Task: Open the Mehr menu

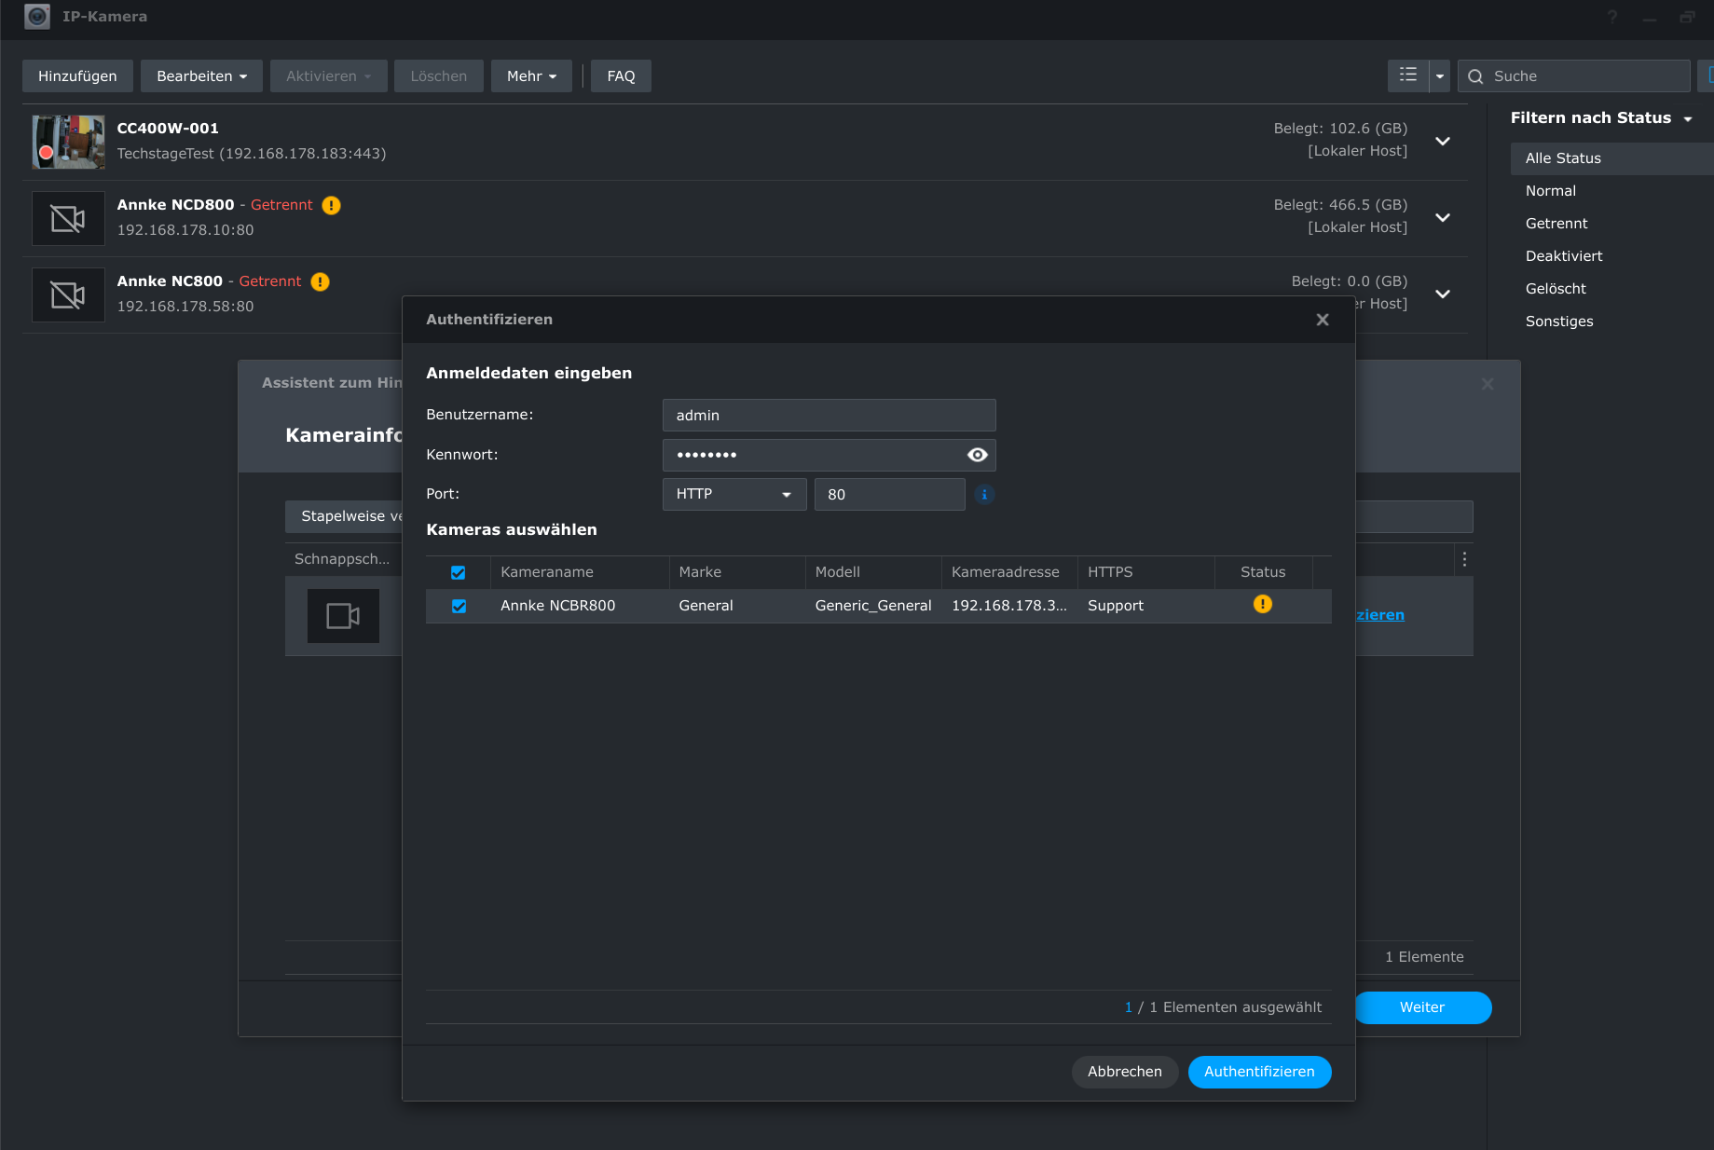Action: [531, 76]
